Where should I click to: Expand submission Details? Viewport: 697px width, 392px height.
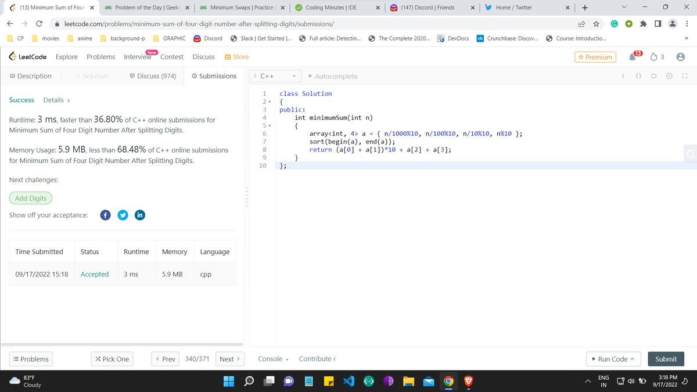point(56,100)
